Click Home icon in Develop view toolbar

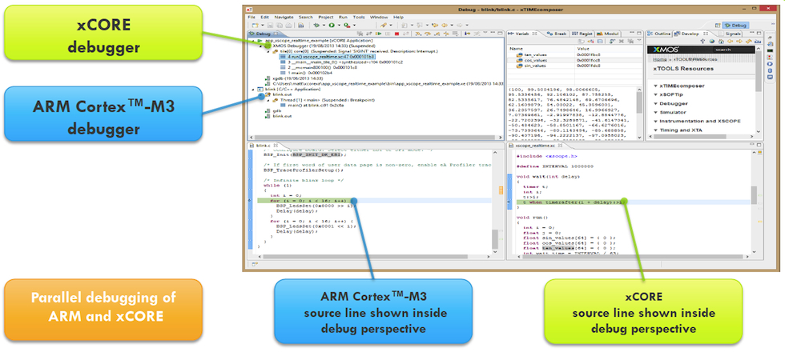[x=721, y=41]
